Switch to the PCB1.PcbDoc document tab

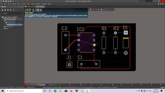tap(40, 6)
